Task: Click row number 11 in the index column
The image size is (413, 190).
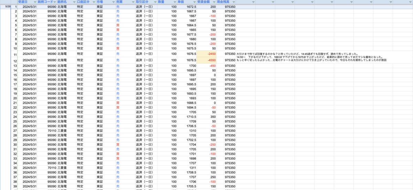Action: pyautogui.click(x=14, y=55)
